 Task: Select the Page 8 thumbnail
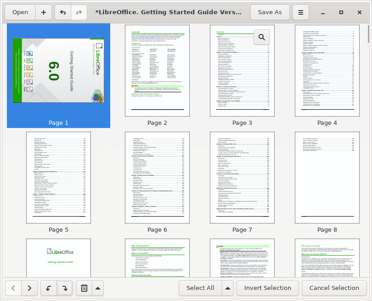[327, 178]
